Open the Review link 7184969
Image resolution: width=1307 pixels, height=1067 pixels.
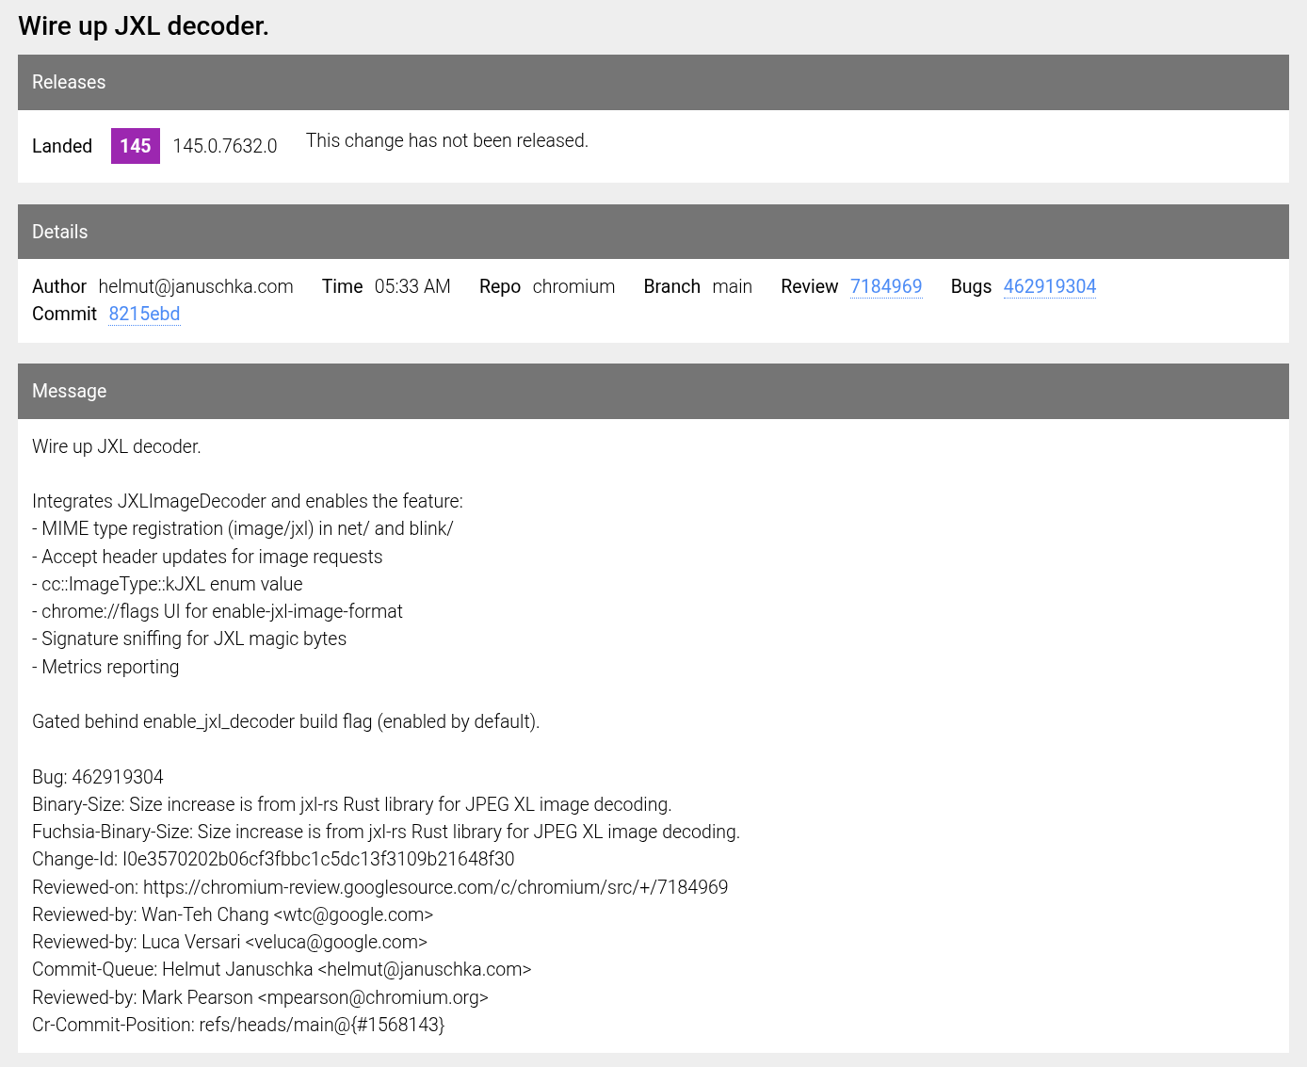886,286
